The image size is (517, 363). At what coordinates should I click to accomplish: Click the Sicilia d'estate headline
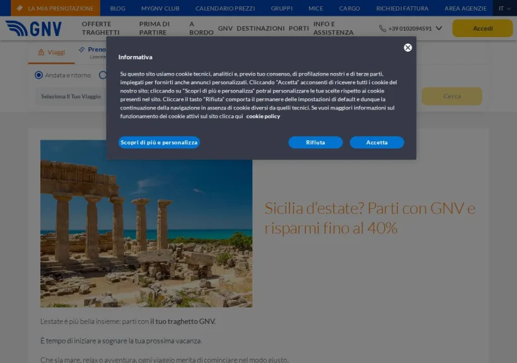click(370, 218)
